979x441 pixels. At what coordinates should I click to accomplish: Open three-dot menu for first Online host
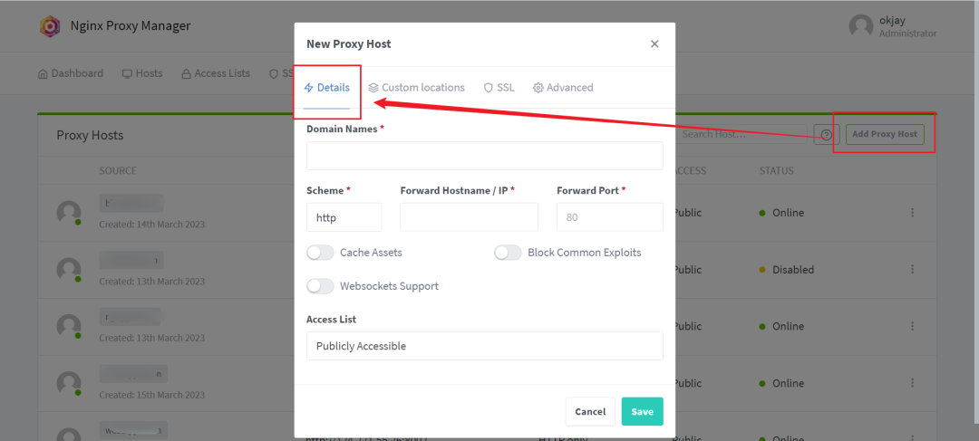[912, 213]
